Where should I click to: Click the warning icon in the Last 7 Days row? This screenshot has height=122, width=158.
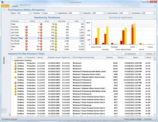point(56,35)
